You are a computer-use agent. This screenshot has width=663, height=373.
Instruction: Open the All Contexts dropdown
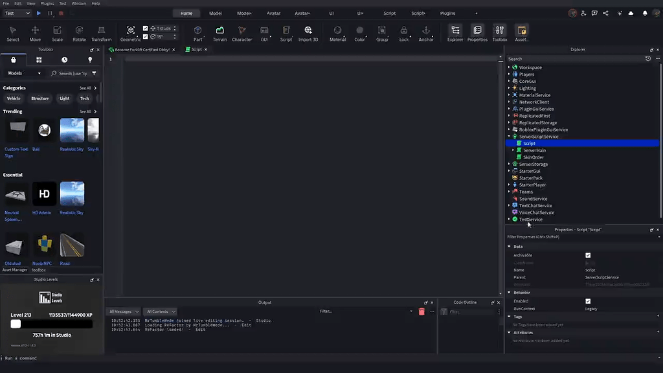161,311
